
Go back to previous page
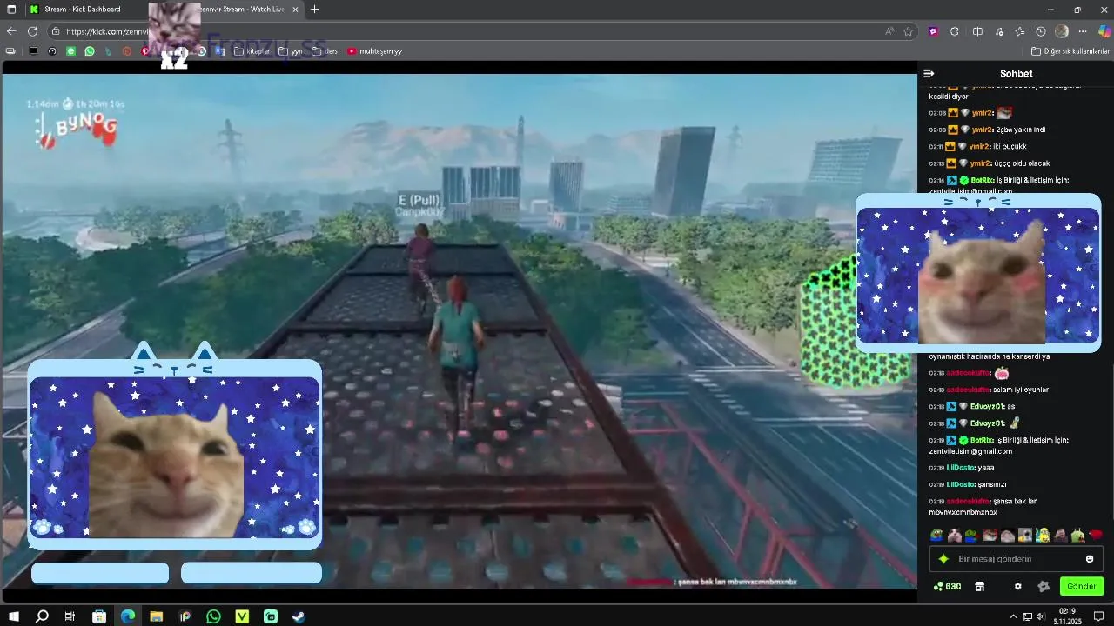tap(11, 31)
